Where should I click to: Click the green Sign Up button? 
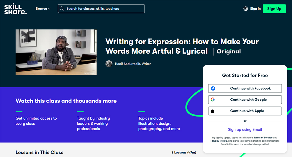tap(274, 9)
